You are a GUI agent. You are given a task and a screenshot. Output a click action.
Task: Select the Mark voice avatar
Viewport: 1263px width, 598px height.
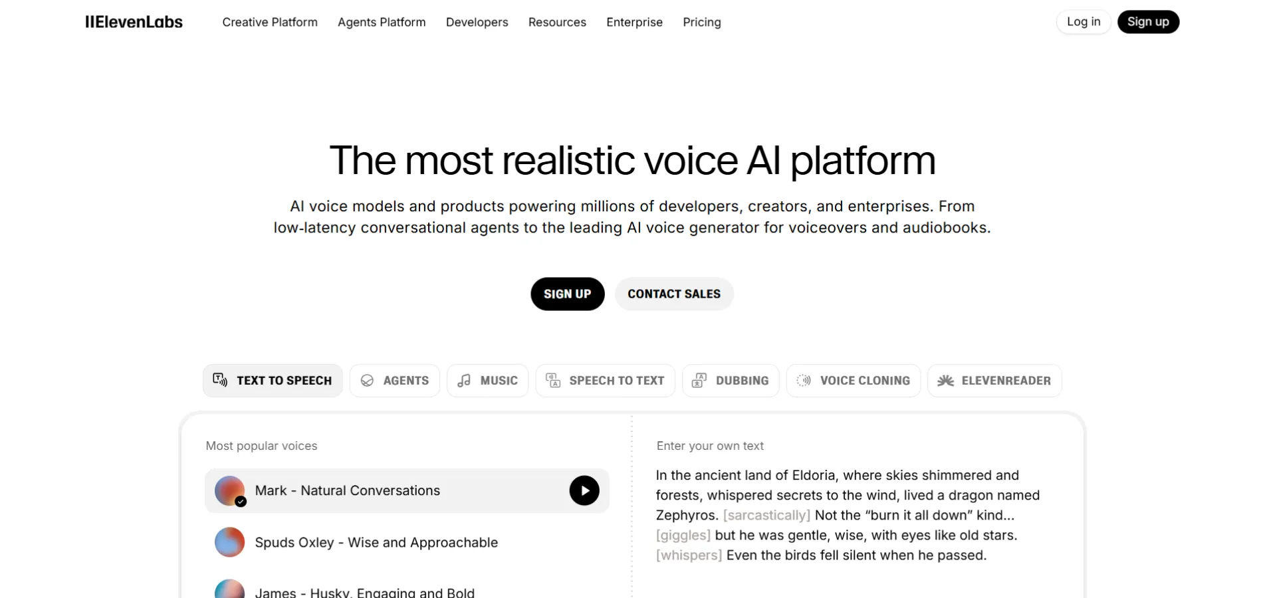point(230,491)
